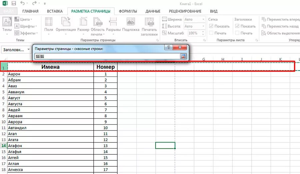Image resolution: width=300 pixels, height=174 pixels.
Task: Switch to the ФОРМУЛЫ tab
Action: [128, 11]
